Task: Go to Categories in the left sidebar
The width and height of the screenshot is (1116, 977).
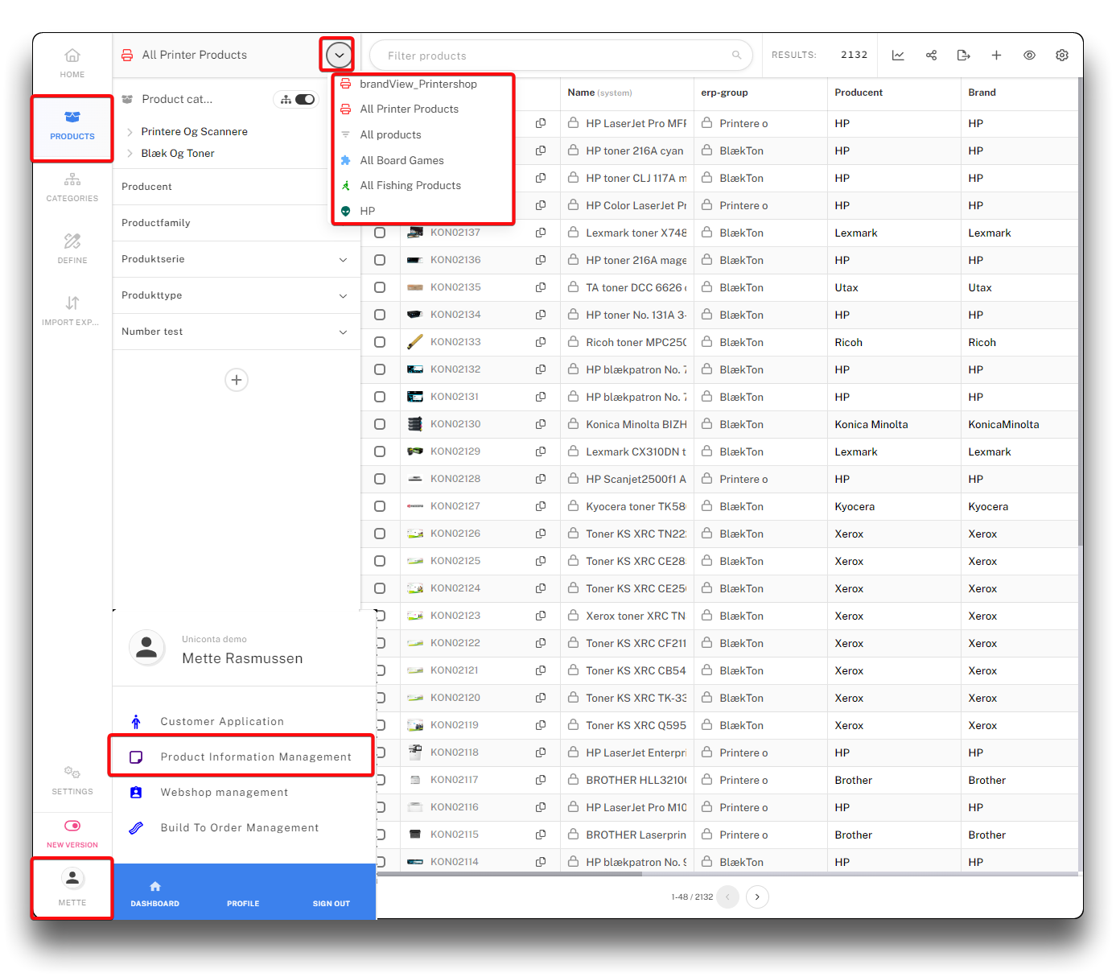Action: (x=72, y=187)
